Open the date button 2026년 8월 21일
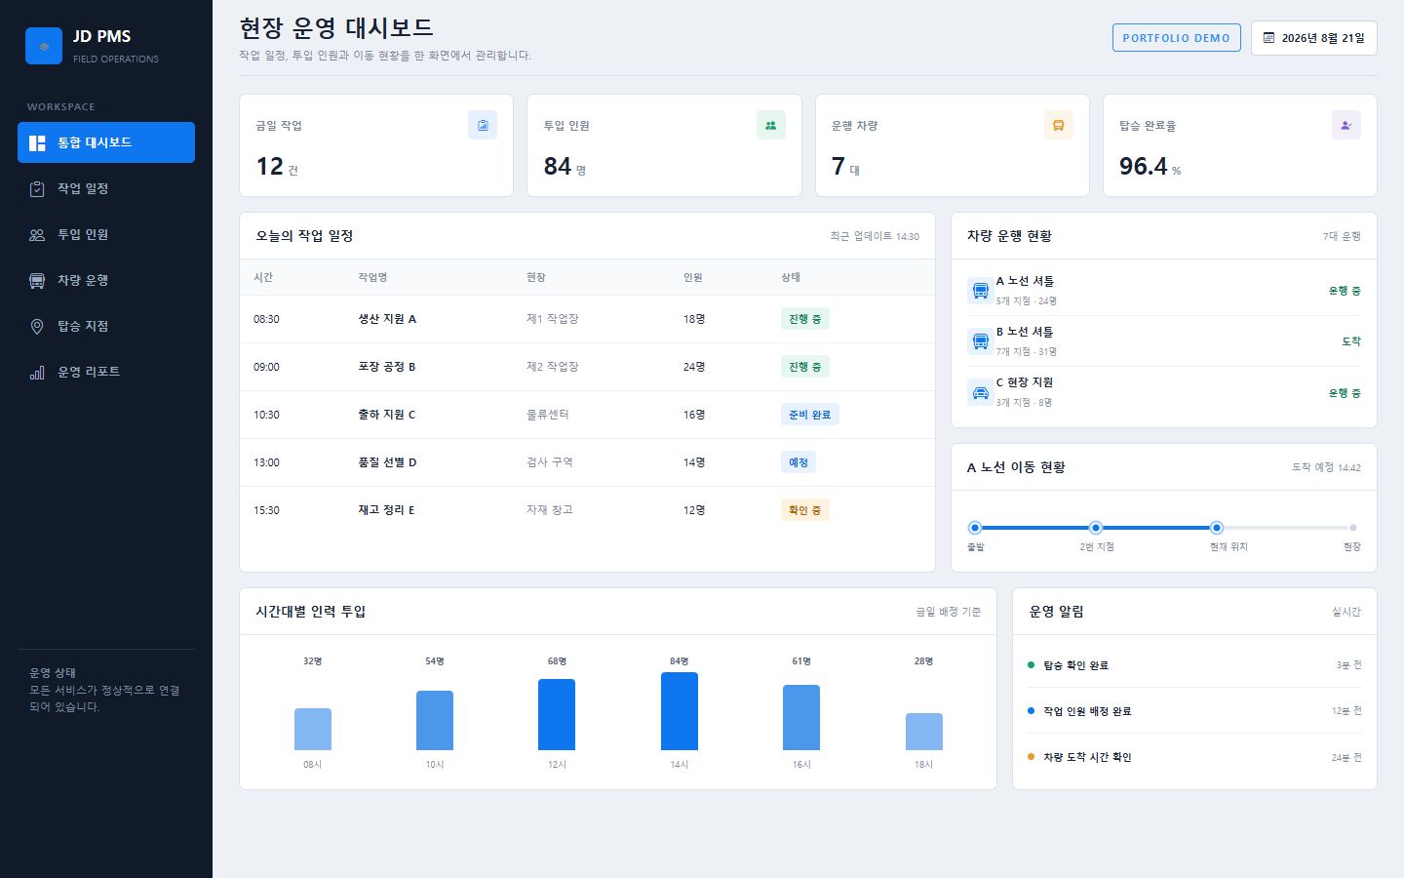Image resolution: width=1404 pixels, height=878 pixels. (1314, 38)
